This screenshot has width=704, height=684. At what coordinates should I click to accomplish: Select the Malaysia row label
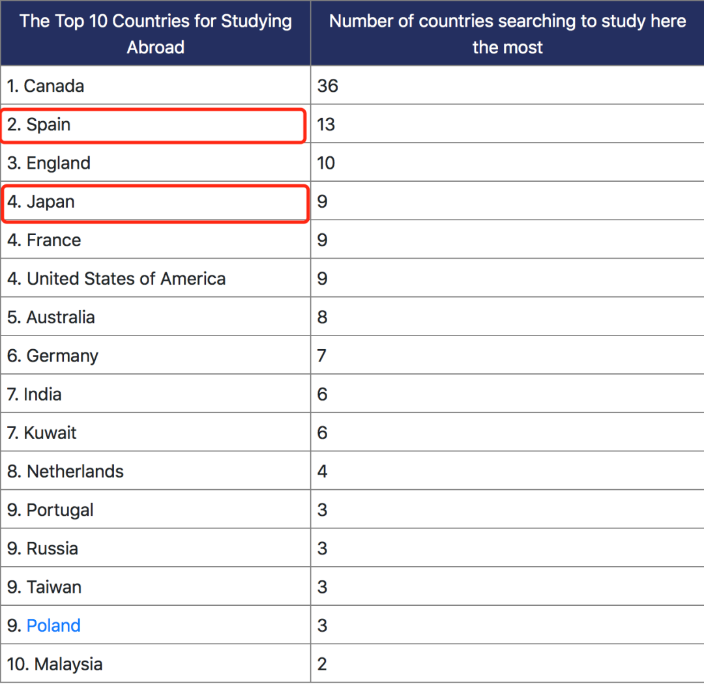pos(55,664)
